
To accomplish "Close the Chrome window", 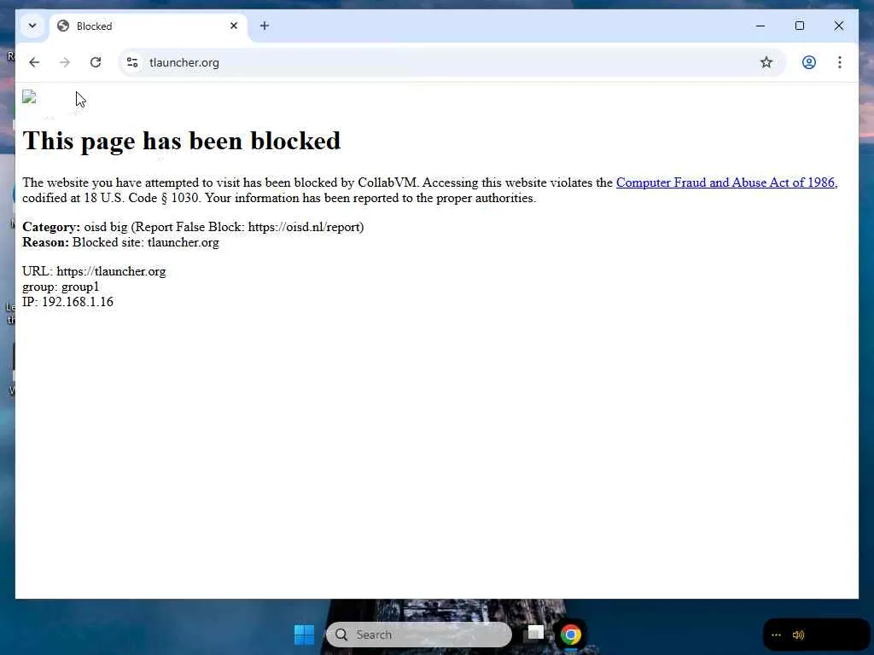I will tap(838, 26).
